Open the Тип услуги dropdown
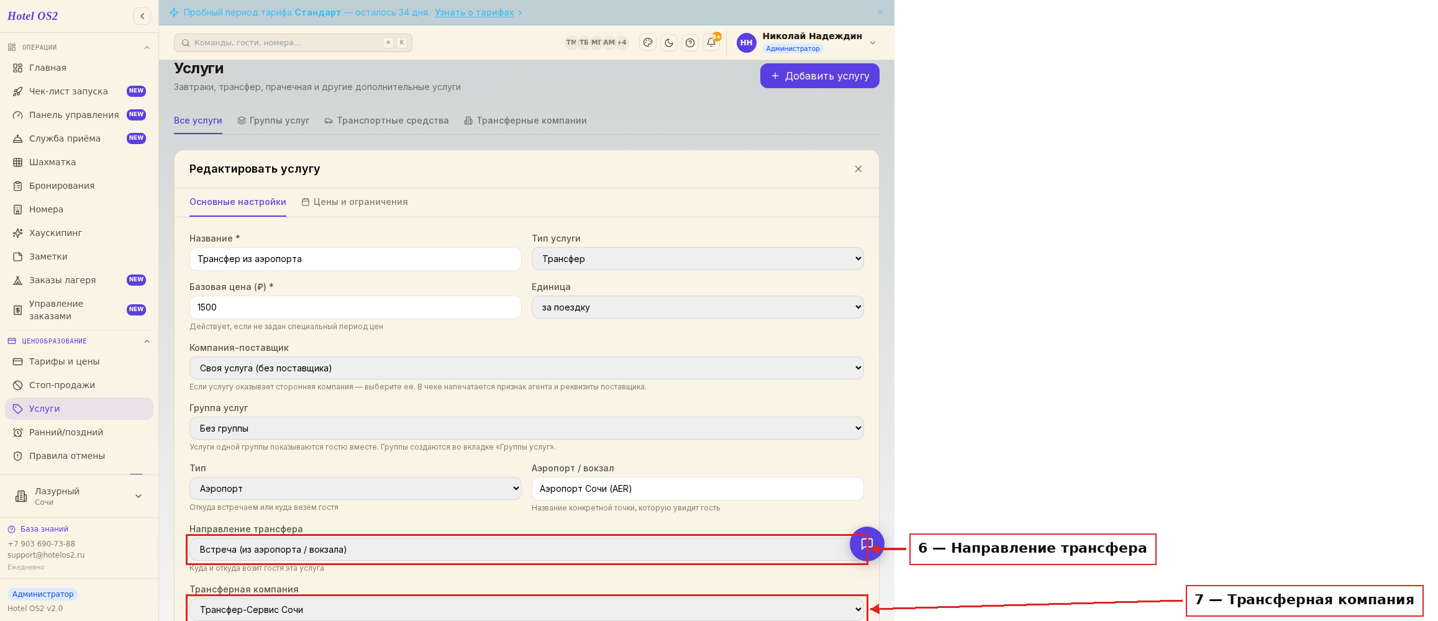The image size is (1438, 621). pos(698,259)
